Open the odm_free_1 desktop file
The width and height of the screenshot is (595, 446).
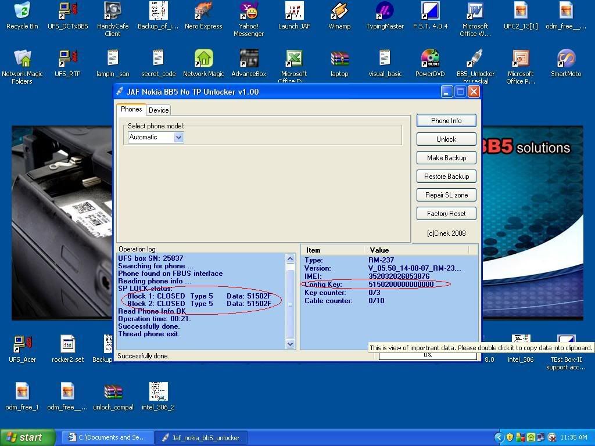(22, 397)
